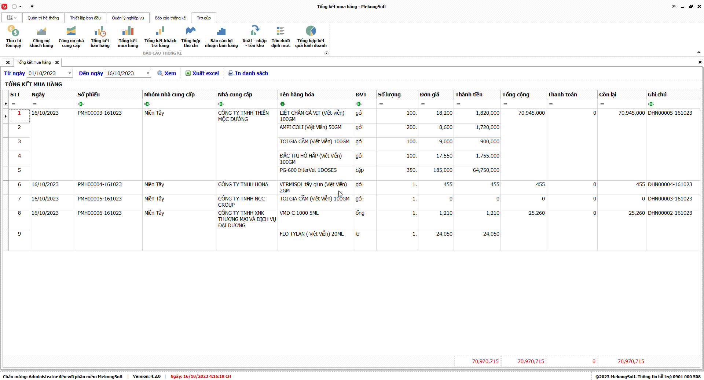Click the Xem button
The height and width of the screenshot is (380, 704).
coord(167,73)
